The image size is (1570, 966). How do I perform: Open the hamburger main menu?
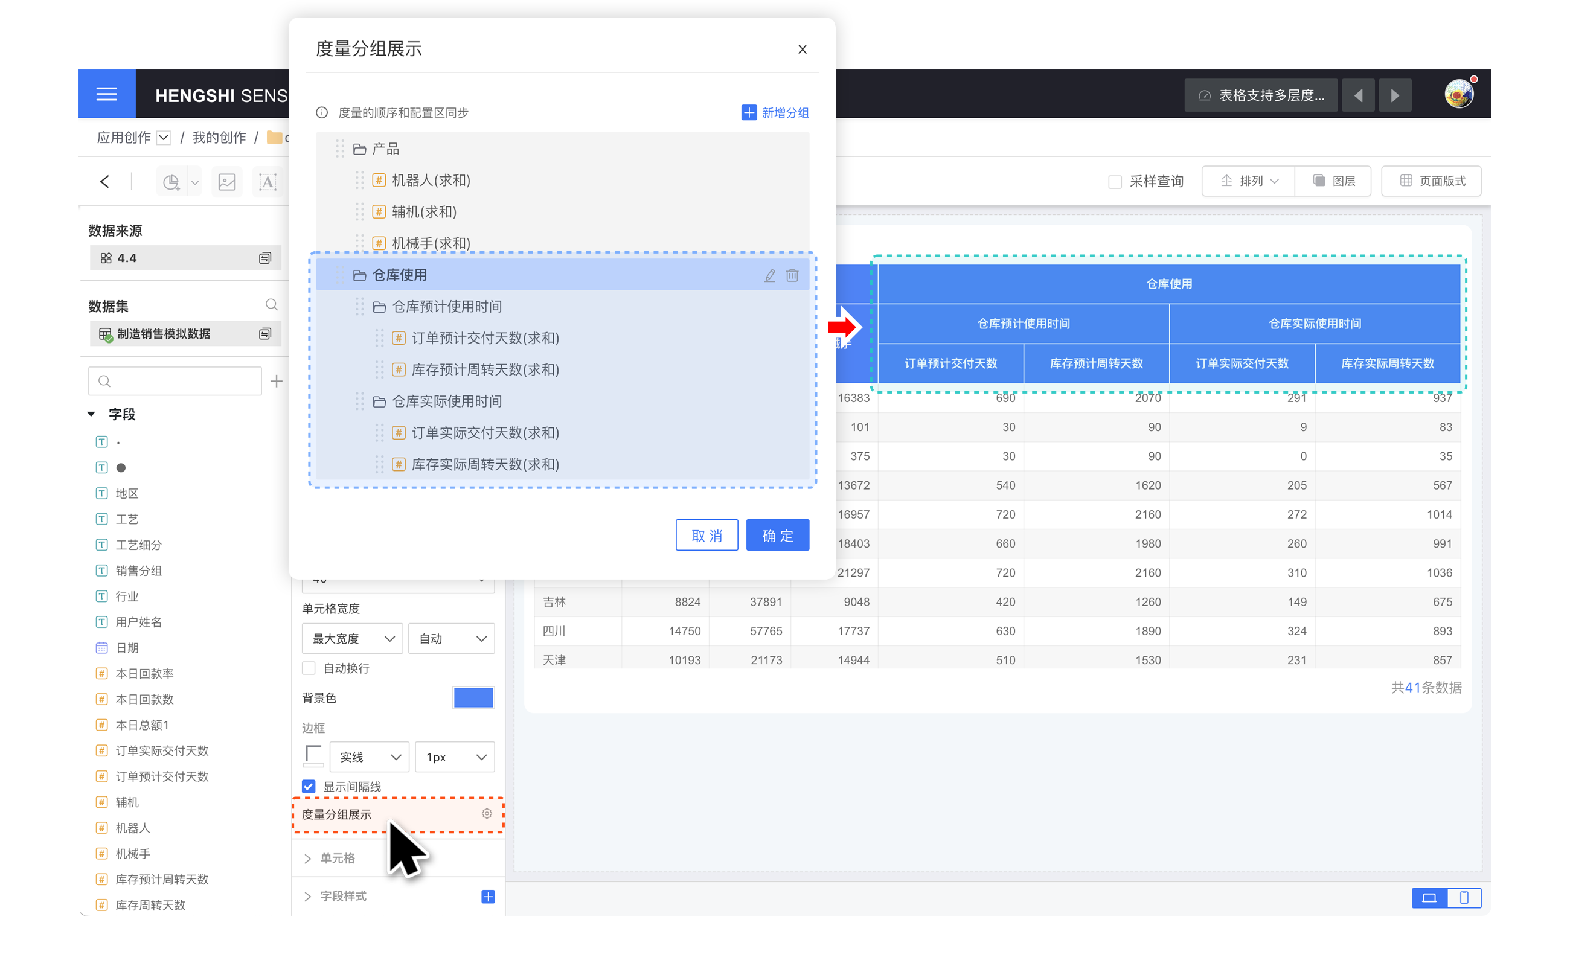coord(107,94)
